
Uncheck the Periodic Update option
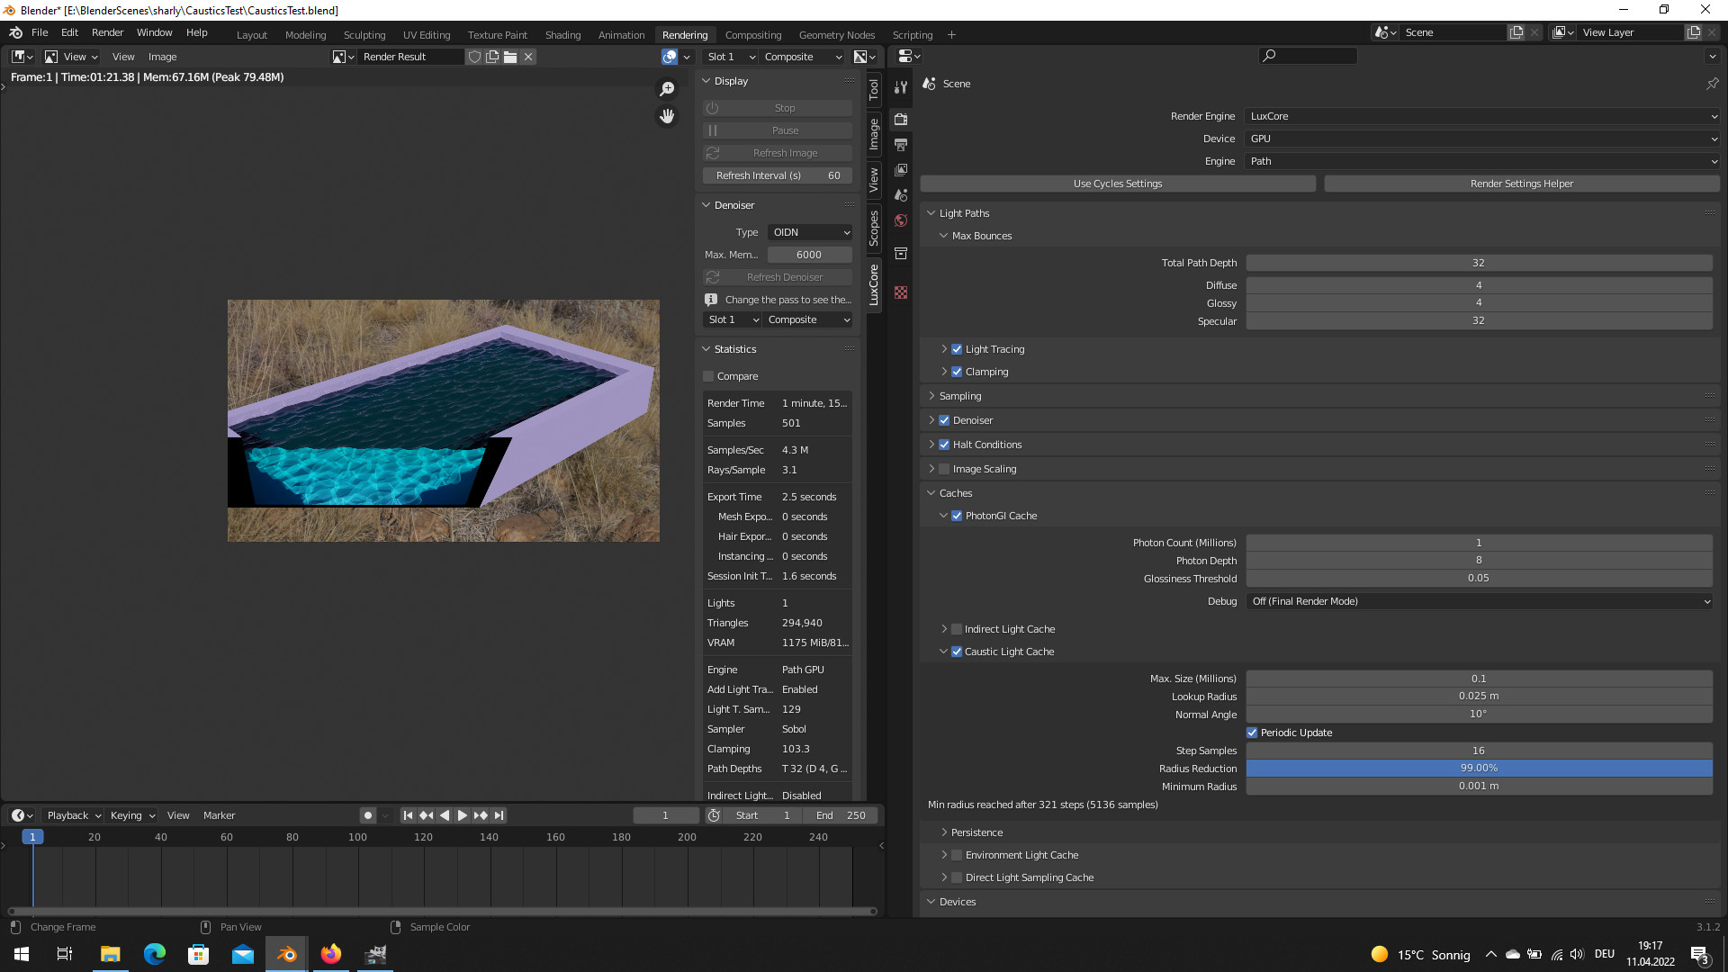click(1252, 733)
